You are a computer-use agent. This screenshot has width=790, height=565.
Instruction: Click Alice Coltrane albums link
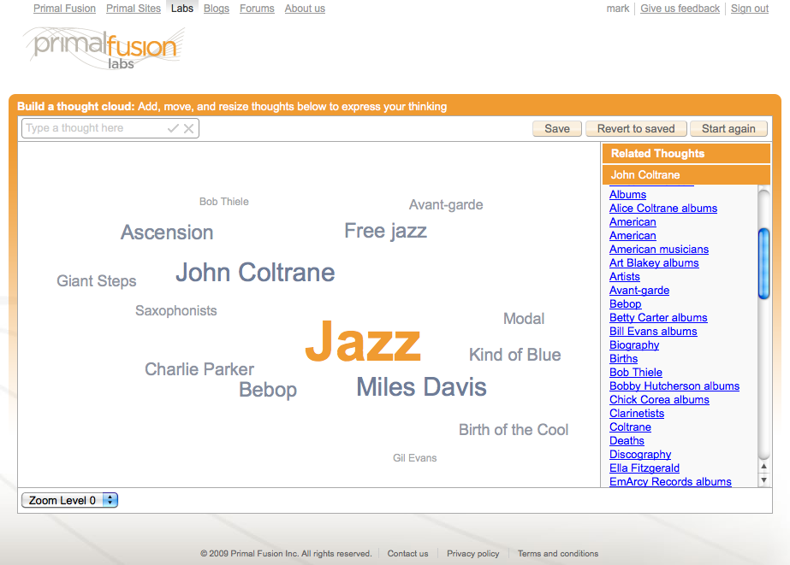click(x=663, y=209)
